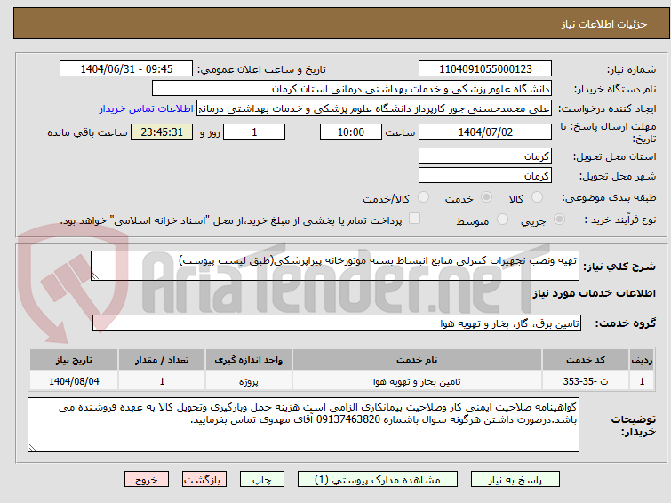Grab resize handle of شرح کلی نیاز box
This screenshot has height=503, width=671.
point(95,276)
